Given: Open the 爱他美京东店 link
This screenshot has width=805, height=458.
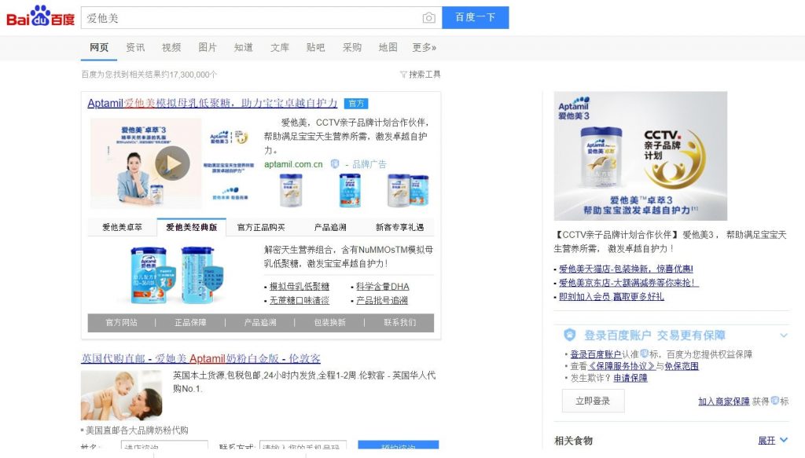Looking at the screenshot, I should click(x=629, y=283).
